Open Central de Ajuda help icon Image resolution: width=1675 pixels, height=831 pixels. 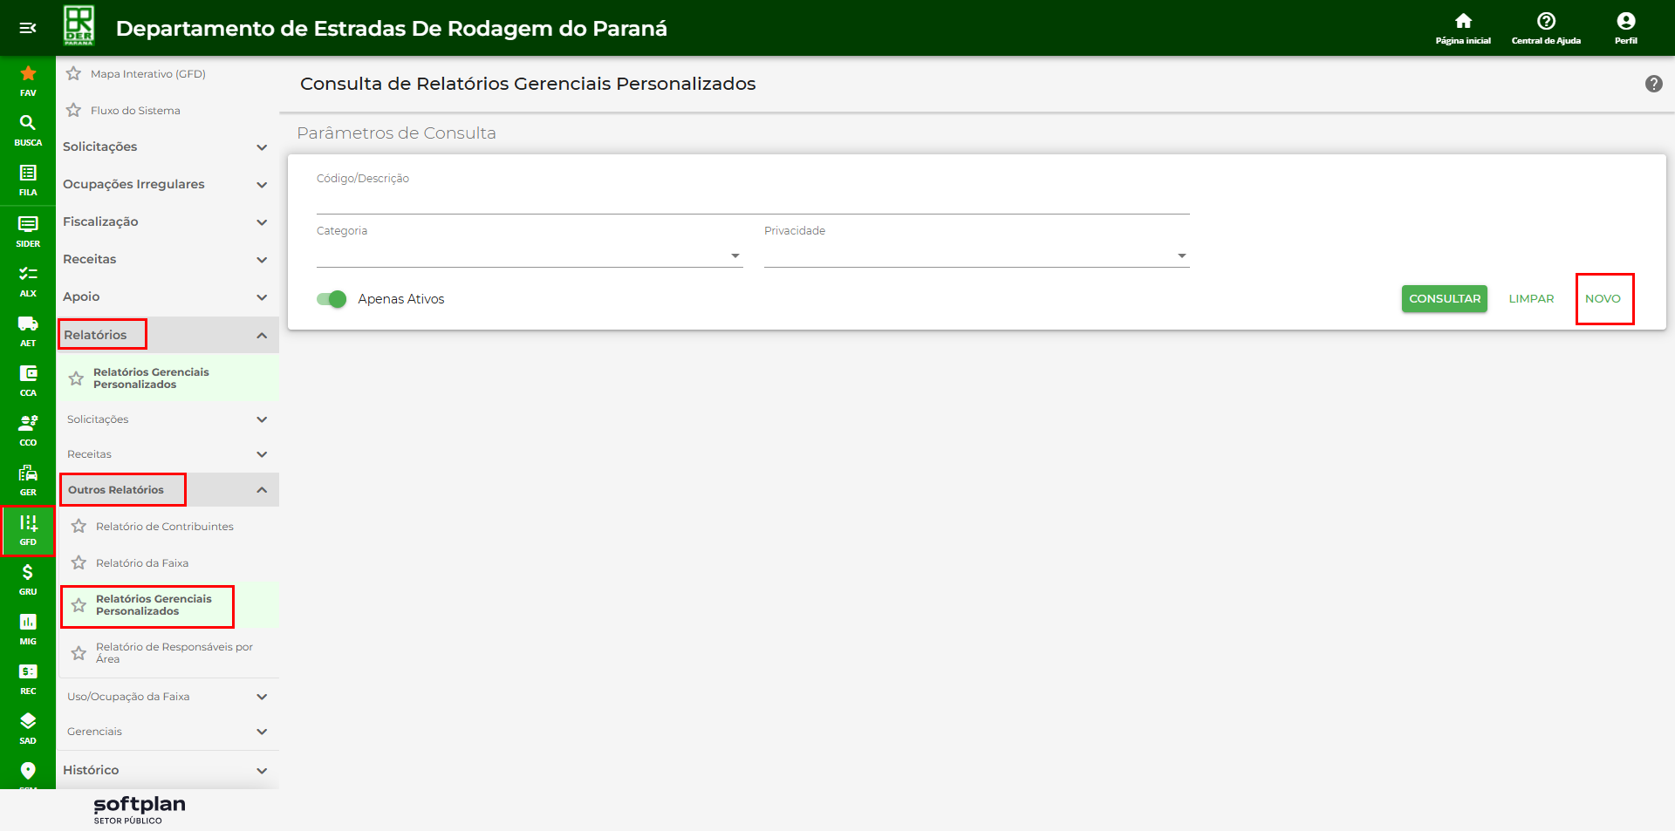click(x=1546, y=27)
